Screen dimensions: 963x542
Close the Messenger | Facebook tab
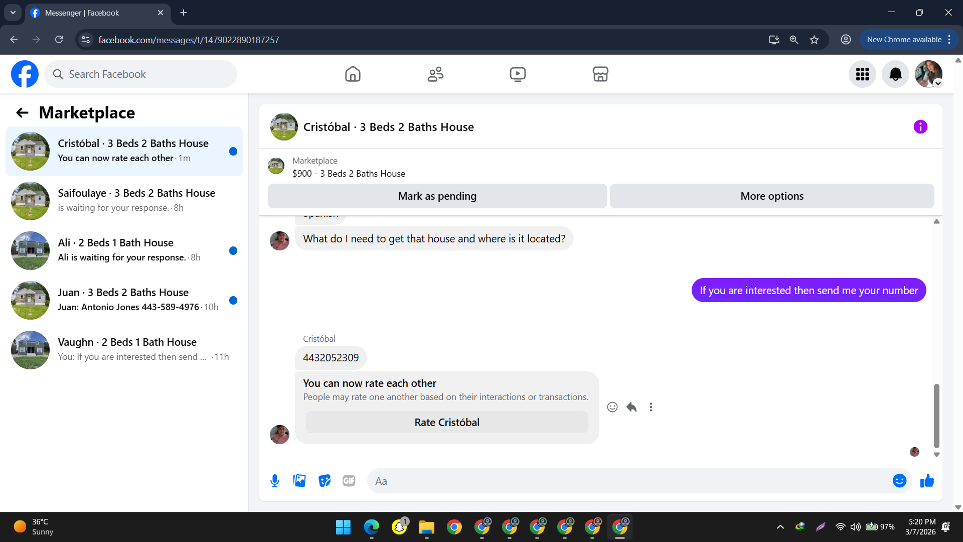pyautogui.click(x=160, y=13)
